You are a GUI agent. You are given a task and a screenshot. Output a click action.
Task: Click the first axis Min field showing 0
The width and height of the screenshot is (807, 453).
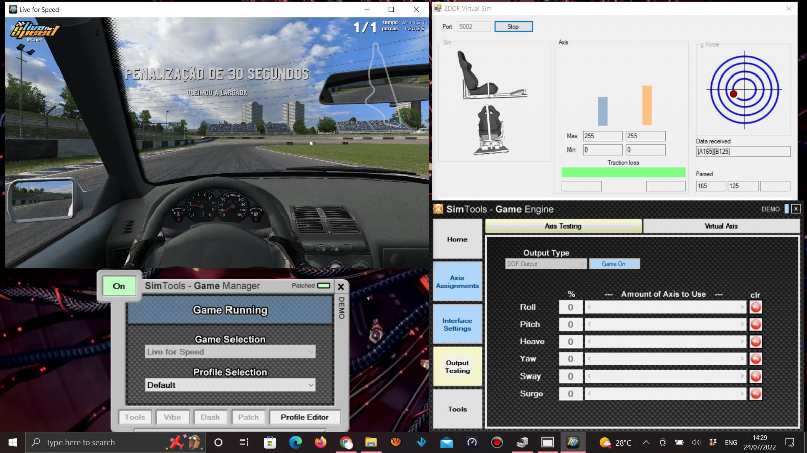point(603,150)
